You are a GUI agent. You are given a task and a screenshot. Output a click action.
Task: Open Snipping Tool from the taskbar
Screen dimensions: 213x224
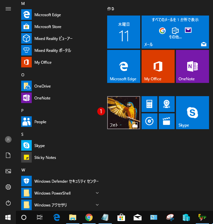tap(170, 217)
